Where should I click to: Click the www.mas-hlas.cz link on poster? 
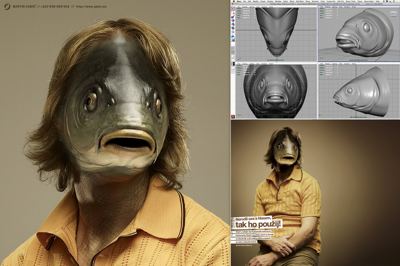tap(244, 245)
